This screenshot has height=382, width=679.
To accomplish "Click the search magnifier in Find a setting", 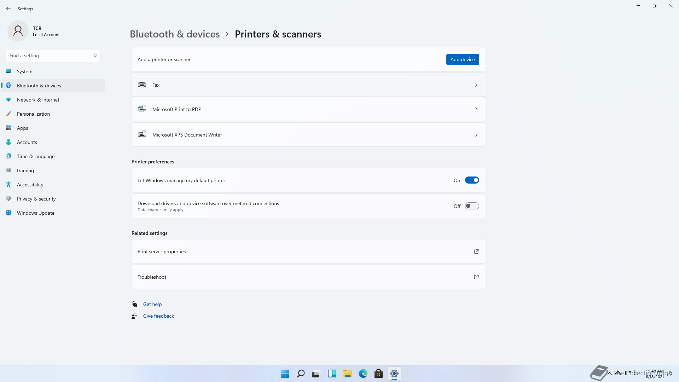I will pyautogui.click(x=95, y=56).
